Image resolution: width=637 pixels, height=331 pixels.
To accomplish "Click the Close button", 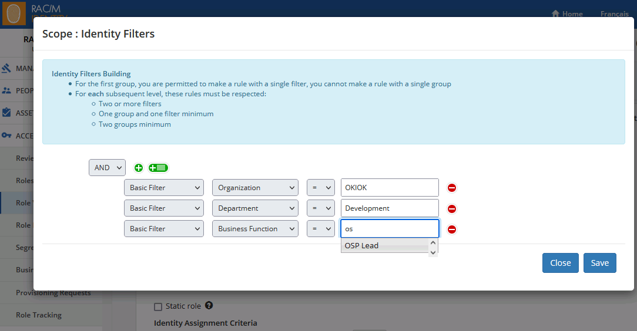I will click(560, 263).
